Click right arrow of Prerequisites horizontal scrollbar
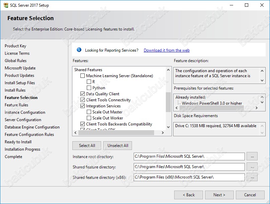Viewport: 270px width, 204px height. (x=257, y=108)
